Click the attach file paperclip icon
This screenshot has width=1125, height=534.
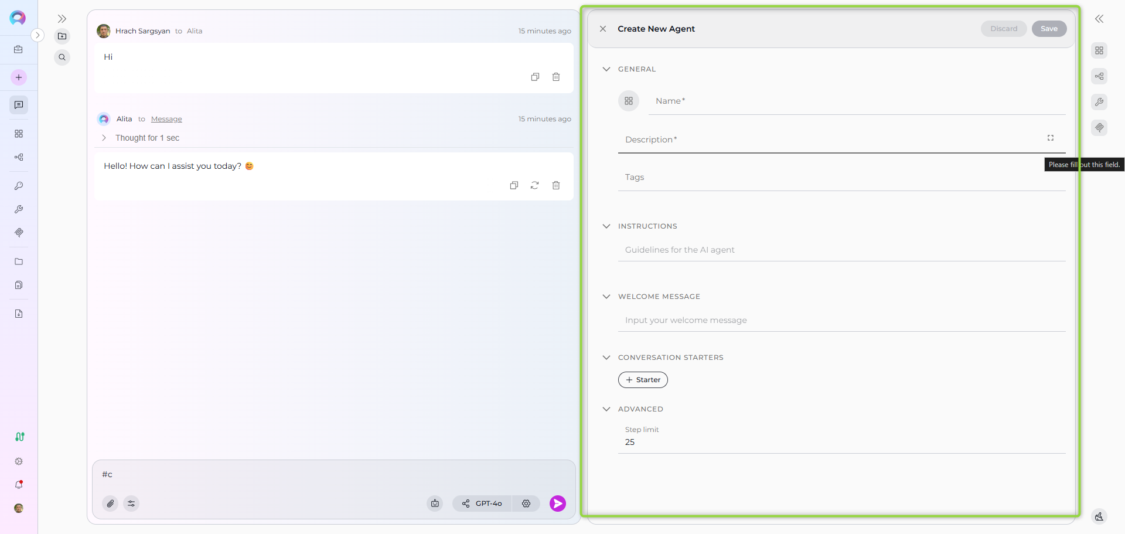(110, 504)
